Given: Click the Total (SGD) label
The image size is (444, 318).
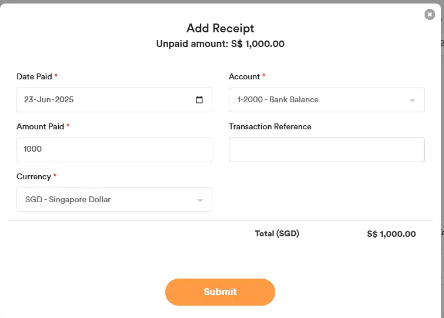Looking at the screenshot, I should click(277, 233).
